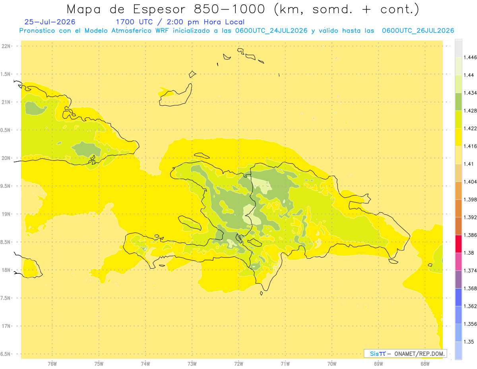Viewport: 477px width, 369px height.
Task: Select the bright yellow band above 1.416
Action: pyautogui.click(x=458, y=137)
